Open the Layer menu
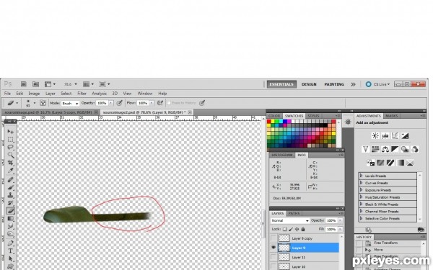The height and width of the screenshot is (270, 433). pos(51,94)
